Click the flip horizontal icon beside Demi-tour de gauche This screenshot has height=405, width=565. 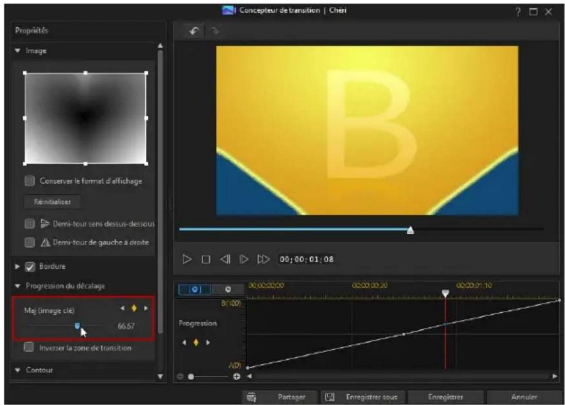45,242
